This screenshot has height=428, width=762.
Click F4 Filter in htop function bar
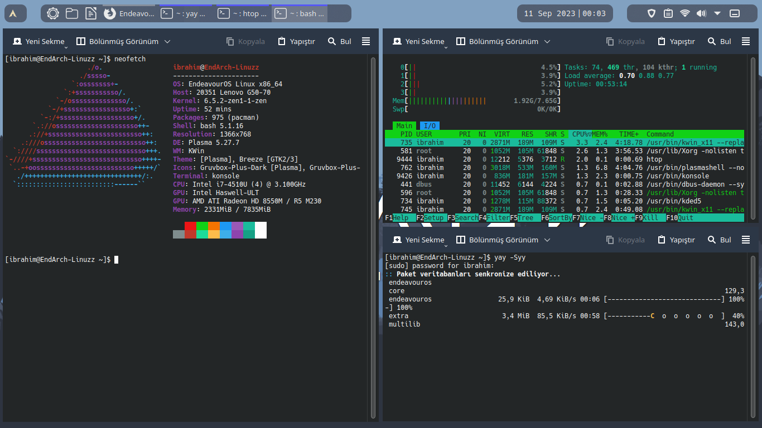[x=494, y=218]
